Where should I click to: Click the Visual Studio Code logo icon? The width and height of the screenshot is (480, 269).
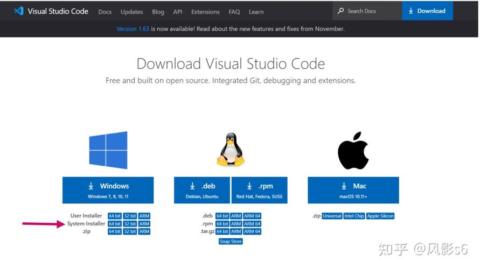coord(19,11)
